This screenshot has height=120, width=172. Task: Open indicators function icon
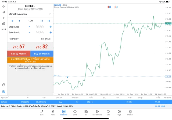3,18
